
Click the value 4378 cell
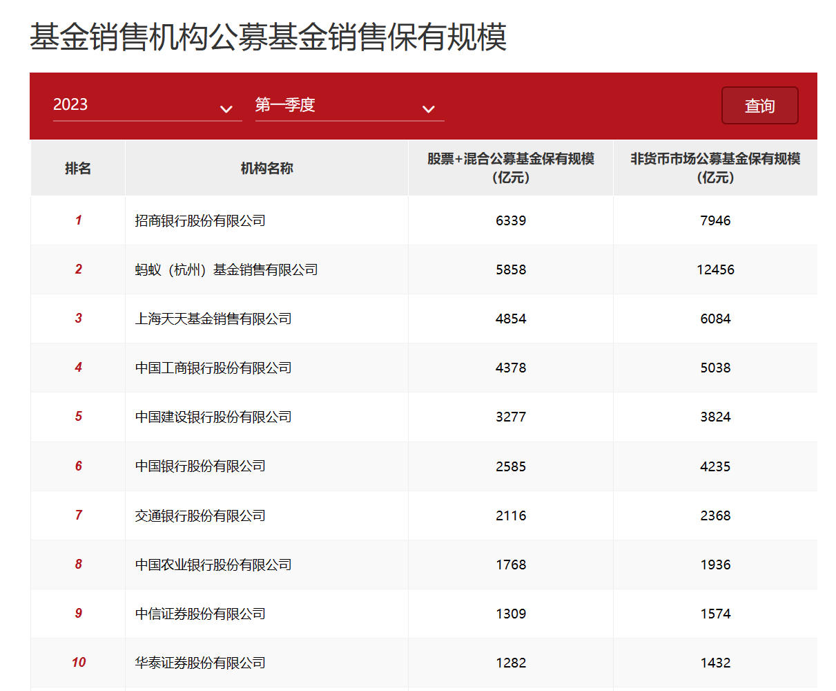511,368
